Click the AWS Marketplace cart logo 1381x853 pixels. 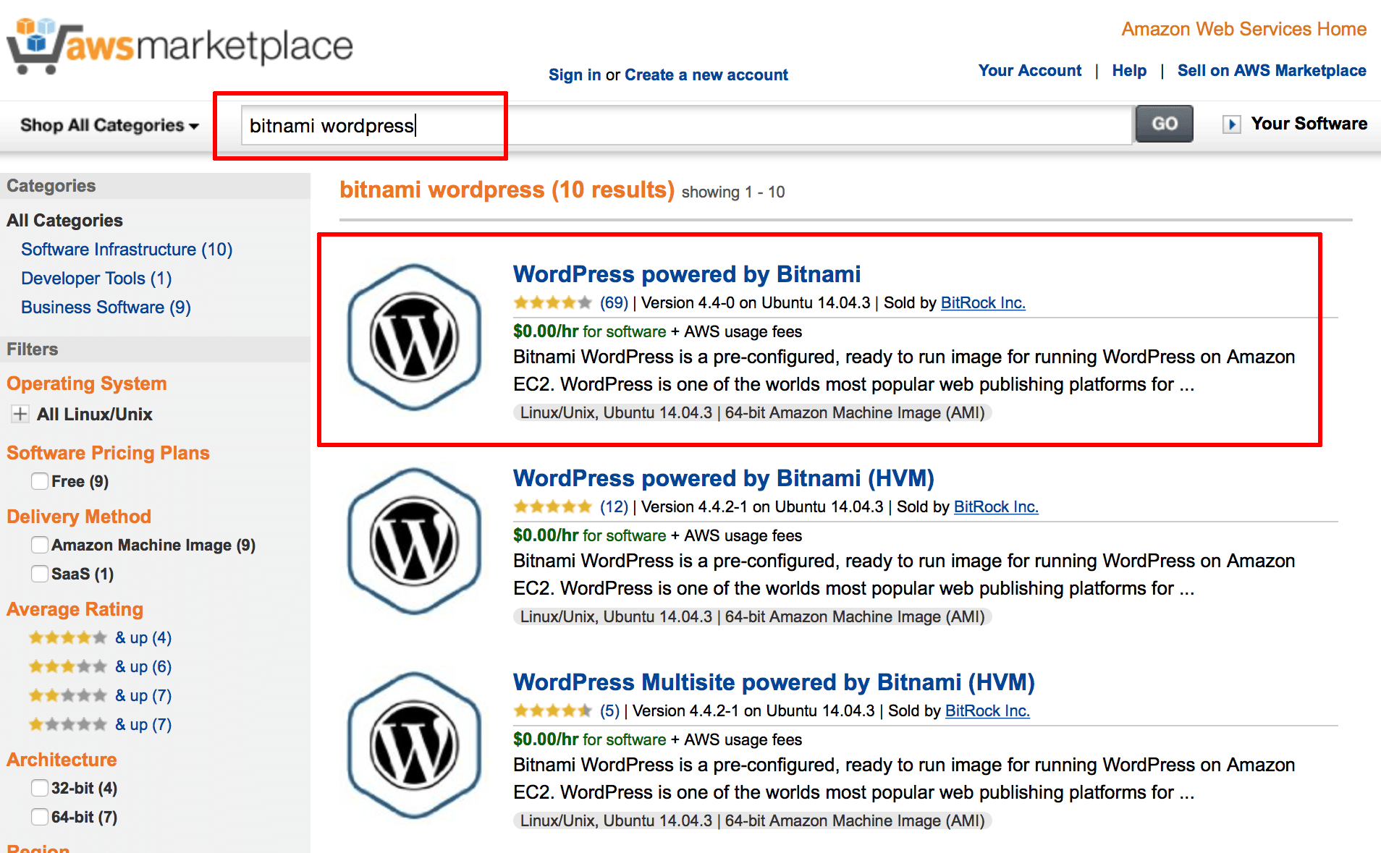(x=180, y=46)
